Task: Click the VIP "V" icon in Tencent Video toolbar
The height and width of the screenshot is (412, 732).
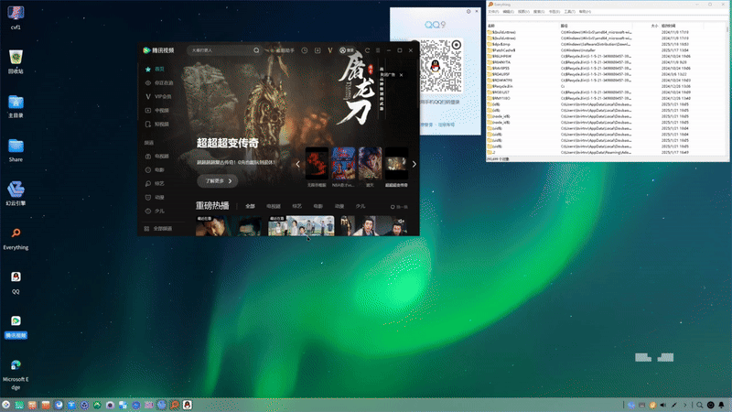Action: [330, 50]
